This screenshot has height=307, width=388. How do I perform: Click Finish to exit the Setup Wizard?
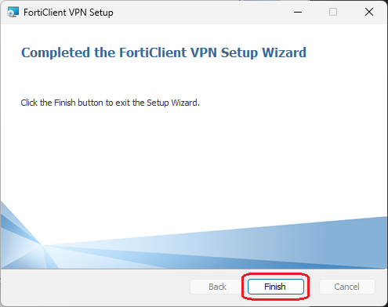point(276,287)
